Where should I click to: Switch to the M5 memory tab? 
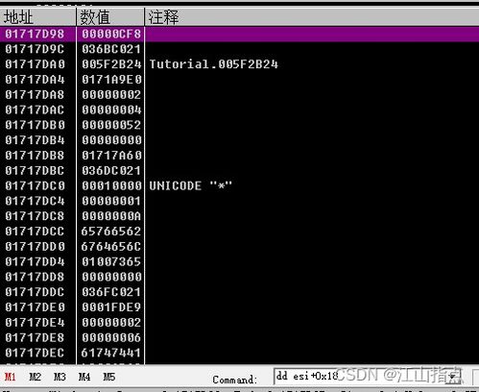[108, 377]
